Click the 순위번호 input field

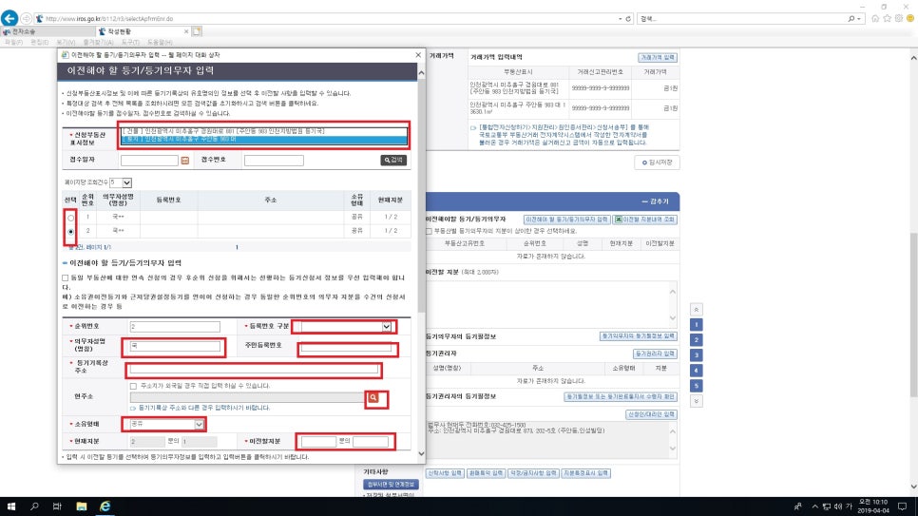click(x=175, y=326)
